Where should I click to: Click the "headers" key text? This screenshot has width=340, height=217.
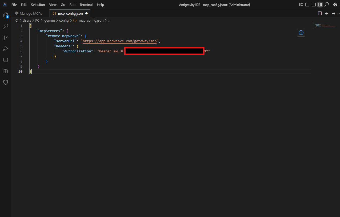pos(63,46)
